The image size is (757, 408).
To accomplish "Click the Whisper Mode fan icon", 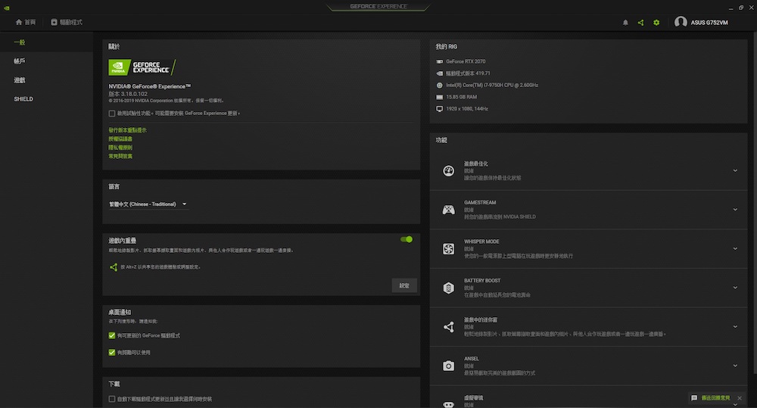I will click(x=448, y=249).
